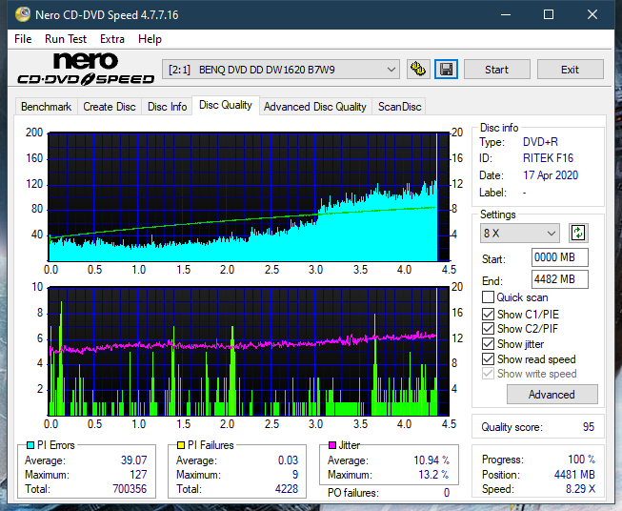This screenshot has width=622, height=511.
Task: Click the progress value 100 %
Action: (x=582, y=460)
